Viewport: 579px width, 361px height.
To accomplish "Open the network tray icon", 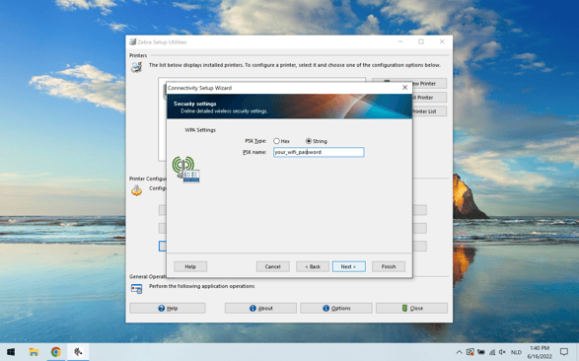I will tap(492, 352).
